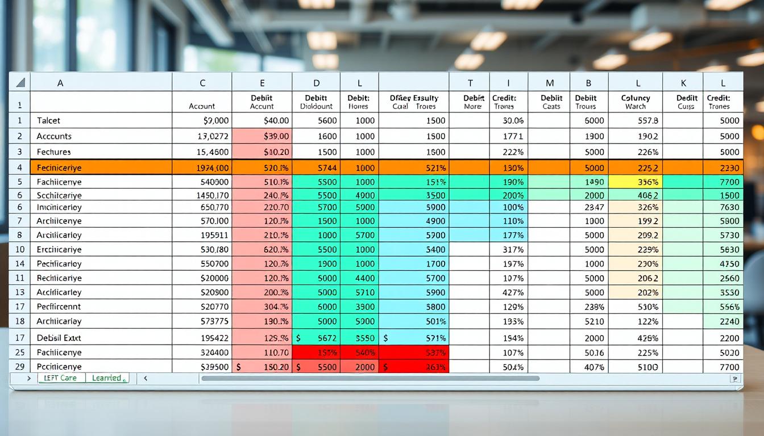Click the scroll-left arrow beside sheet tabs
Viewport: 764px width, 436px height.
pyautogui.click(x=146, y=378)
